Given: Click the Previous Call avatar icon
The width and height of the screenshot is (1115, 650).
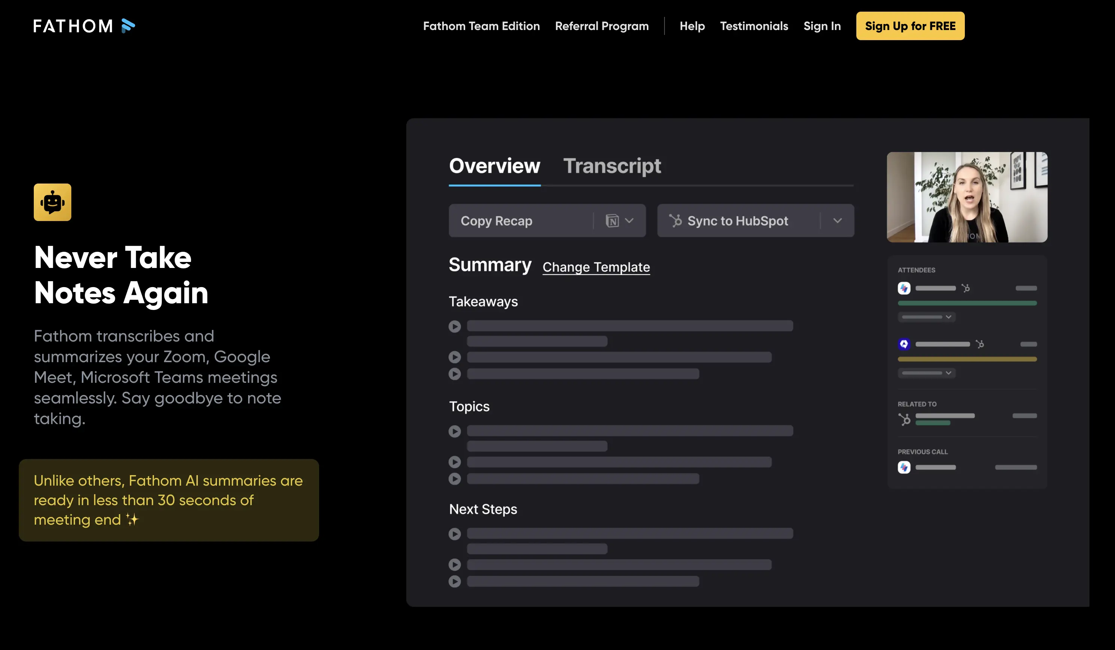Looking at the screenshot, I should pos(904,467).
